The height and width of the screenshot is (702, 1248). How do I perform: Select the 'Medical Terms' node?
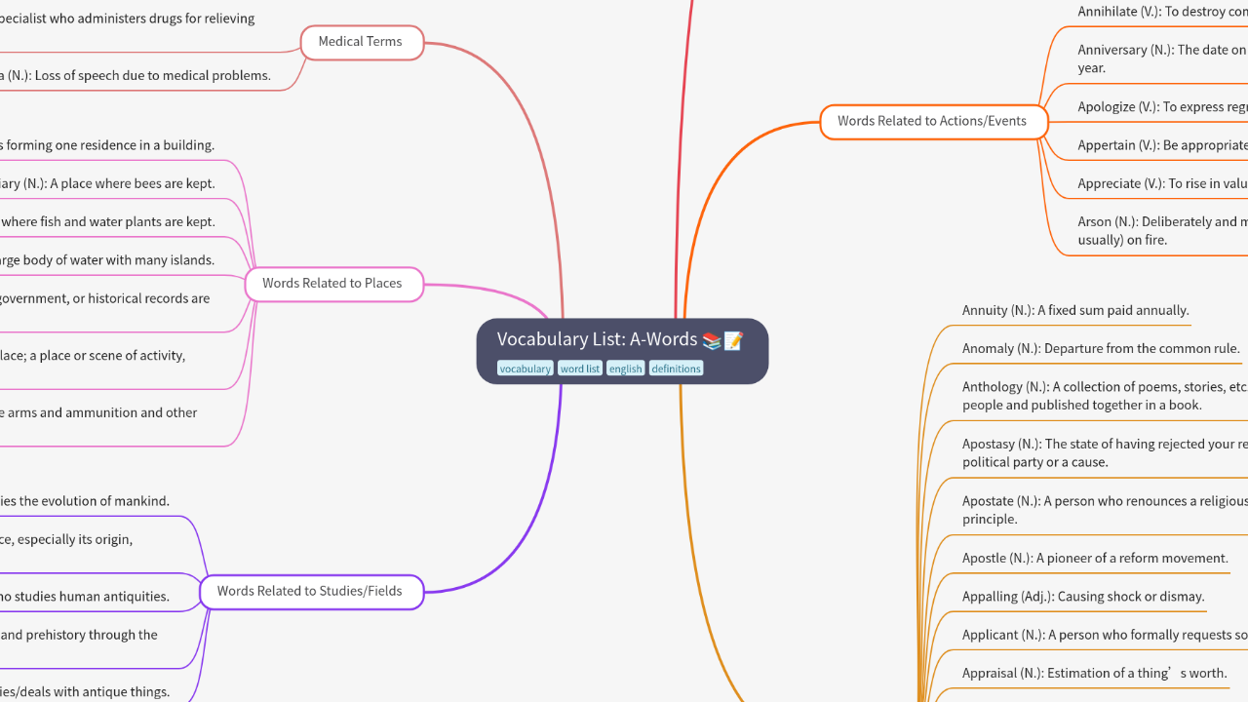(361, 42)
